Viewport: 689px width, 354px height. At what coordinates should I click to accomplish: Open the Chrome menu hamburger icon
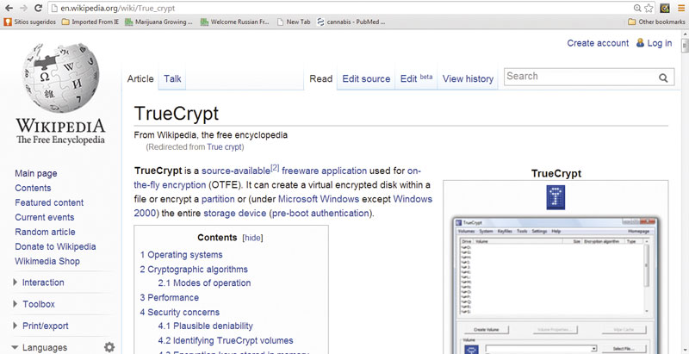tap(681, 8)
